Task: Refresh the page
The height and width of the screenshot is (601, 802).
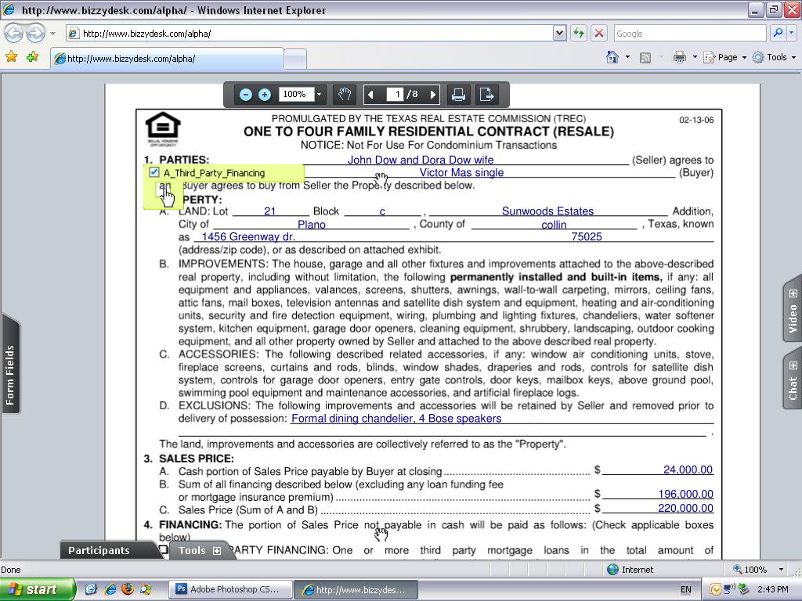Action: 579,34
